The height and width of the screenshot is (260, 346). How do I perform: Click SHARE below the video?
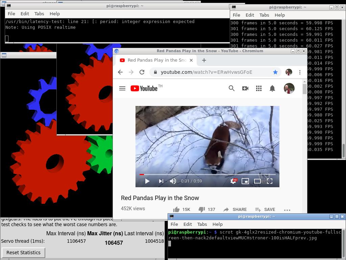[235, 209]
